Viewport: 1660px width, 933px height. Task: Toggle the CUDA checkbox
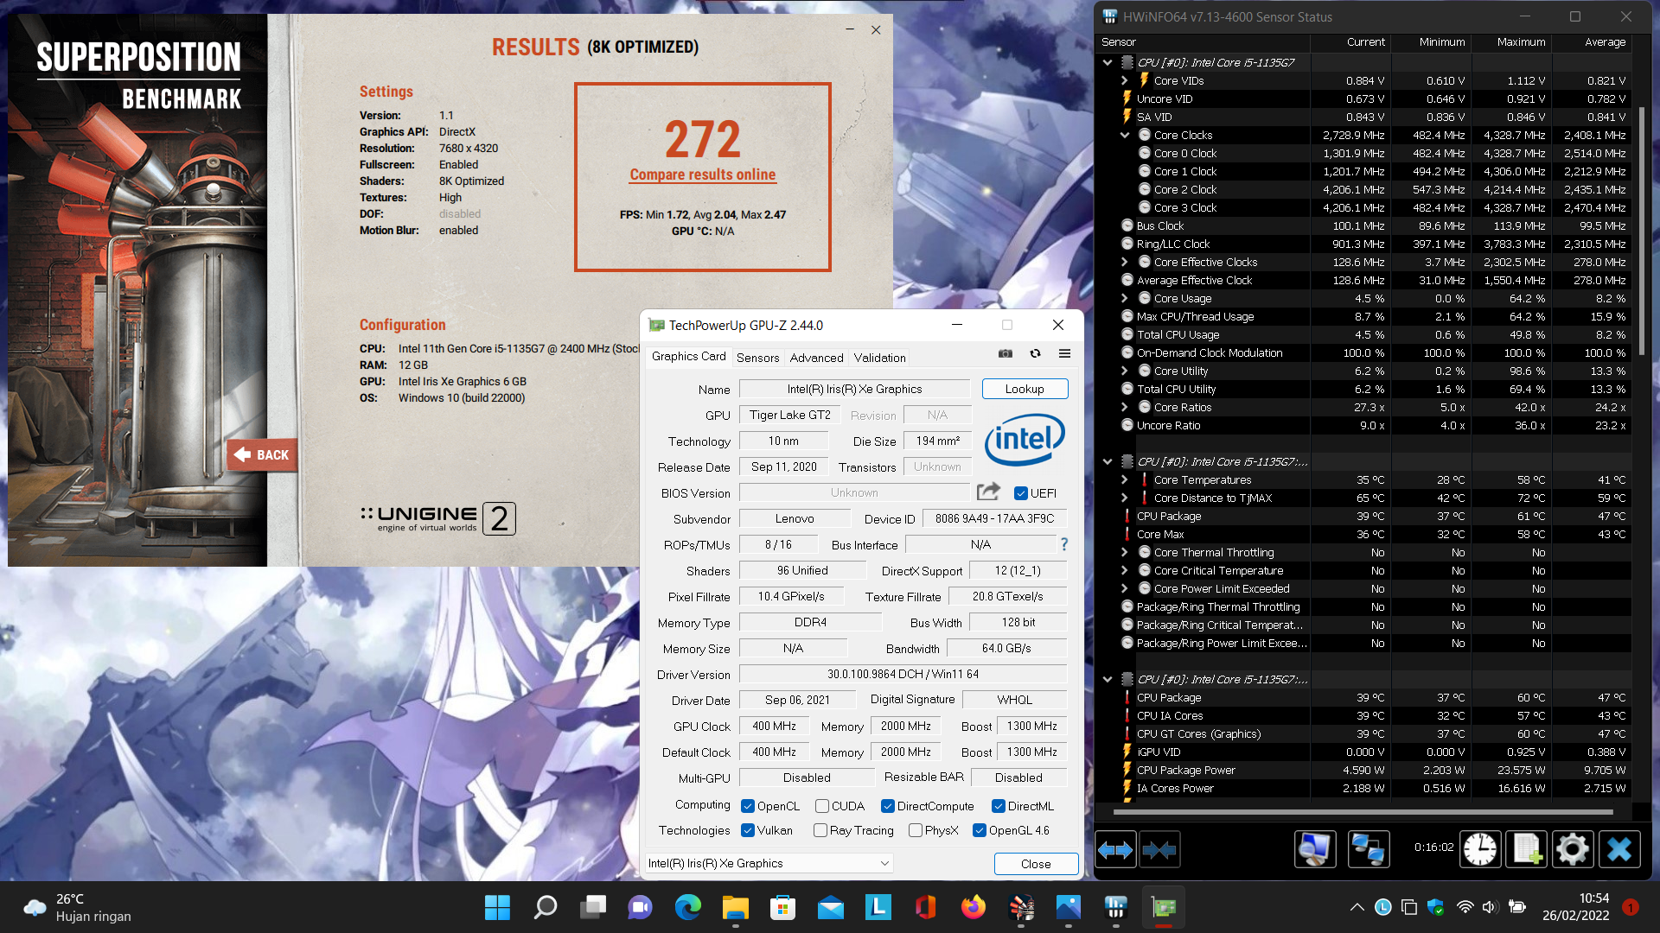tap(822, 806)
